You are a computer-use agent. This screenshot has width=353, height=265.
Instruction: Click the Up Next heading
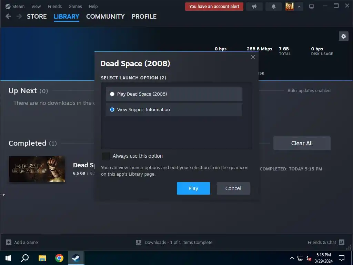(22, 91)
